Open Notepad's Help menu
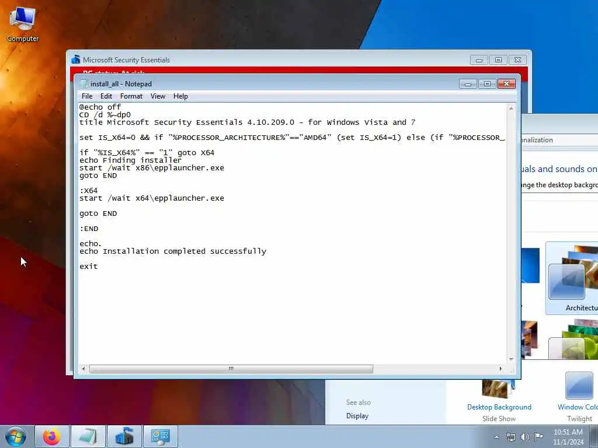This screenshot has width=598, height=448. 180,96
